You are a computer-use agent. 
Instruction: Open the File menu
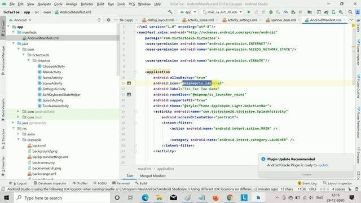[x=12, y=4]
